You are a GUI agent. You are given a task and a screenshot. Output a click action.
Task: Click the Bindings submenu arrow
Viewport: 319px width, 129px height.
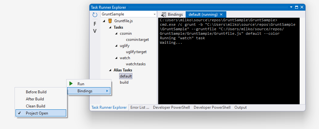(x=107, y=91)
